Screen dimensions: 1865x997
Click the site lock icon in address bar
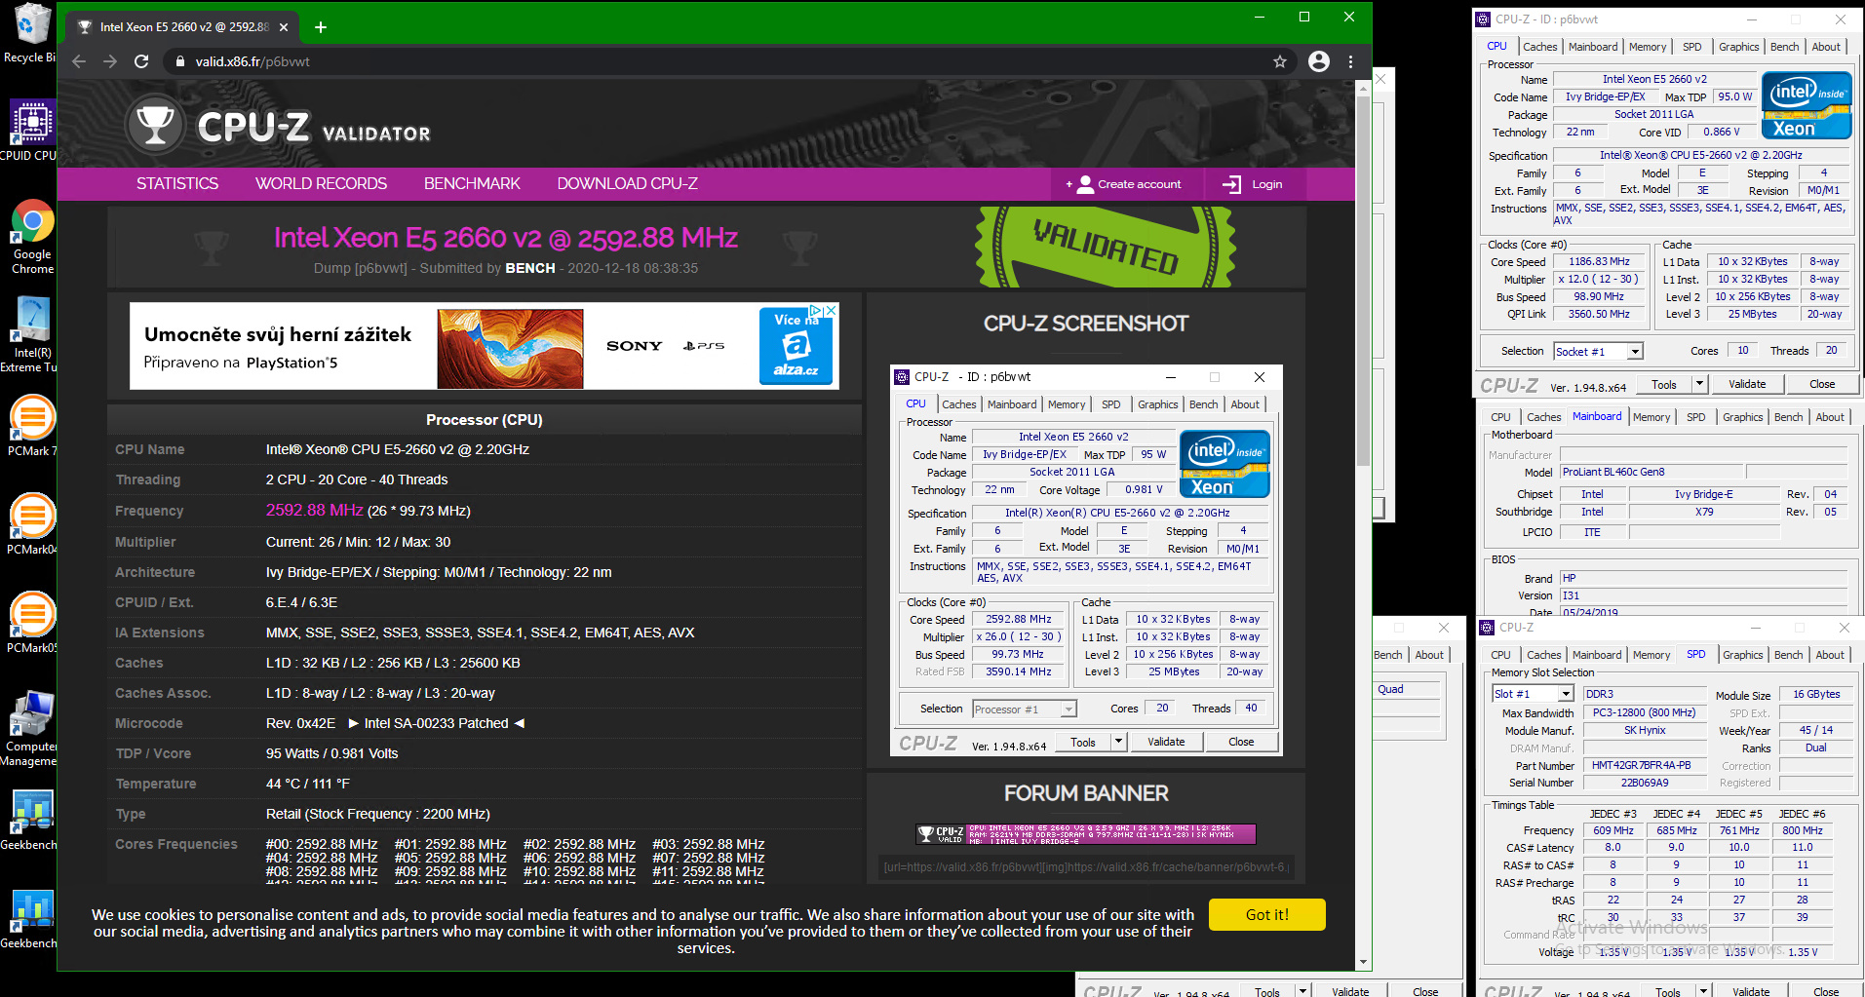pos(179,61)
